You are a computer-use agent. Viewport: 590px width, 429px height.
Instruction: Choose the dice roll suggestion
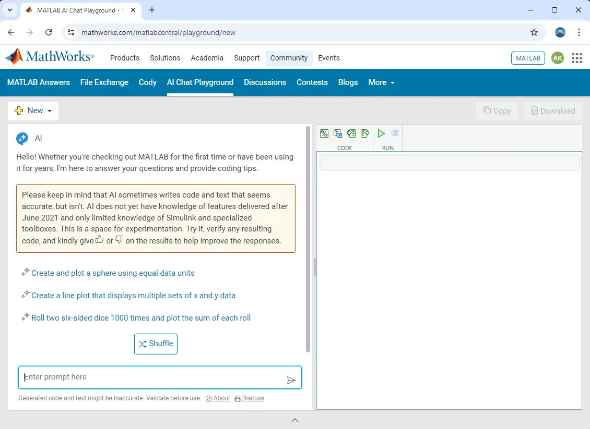click(x=141, y=318)
